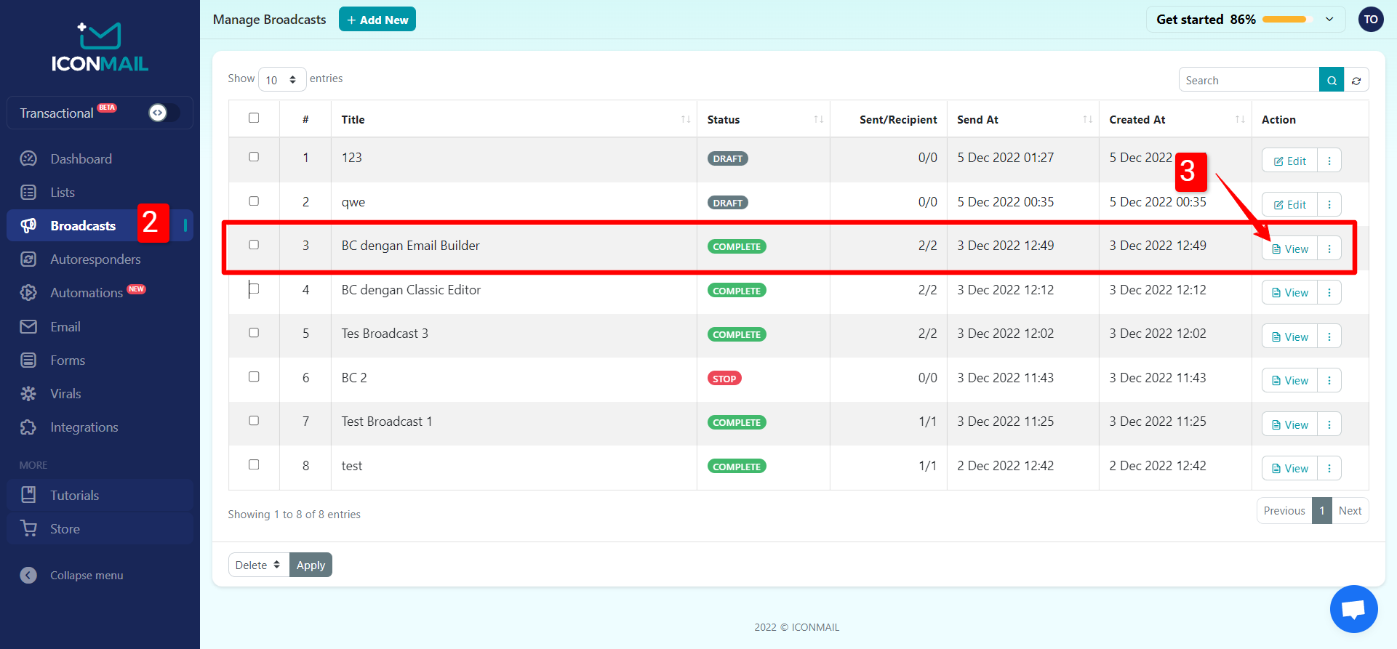Click the ICONMAIL logo
Image resolution: width=1397 pixels, height=649 pixels.
tap(100, 48)
